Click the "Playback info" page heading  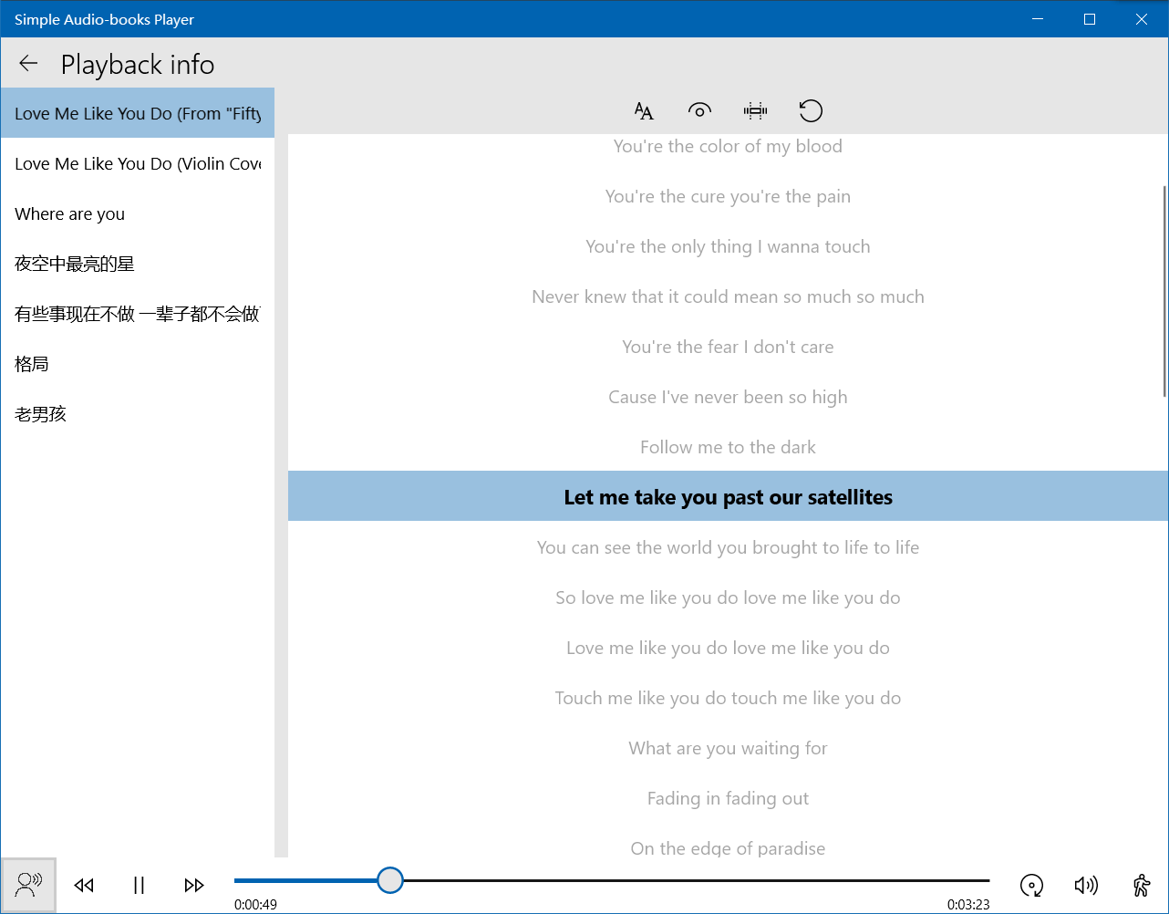138,65
